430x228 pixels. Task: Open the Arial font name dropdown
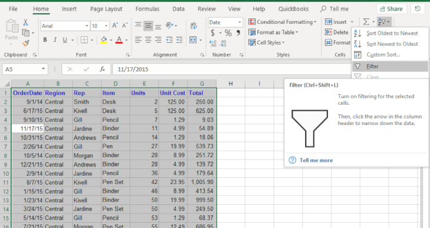(87, 26)
